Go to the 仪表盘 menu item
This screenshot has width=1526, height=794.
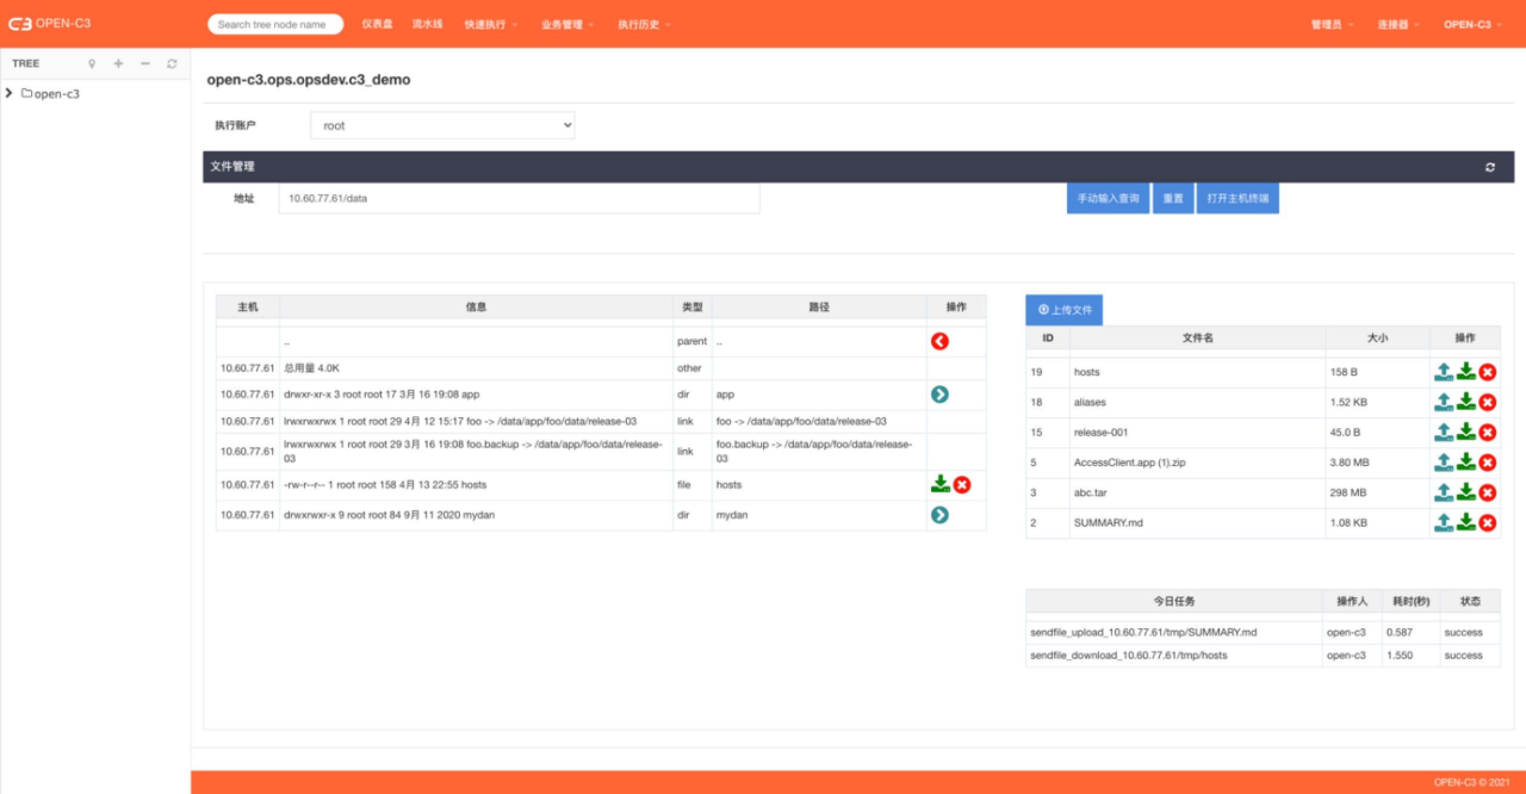pos(377,24)
